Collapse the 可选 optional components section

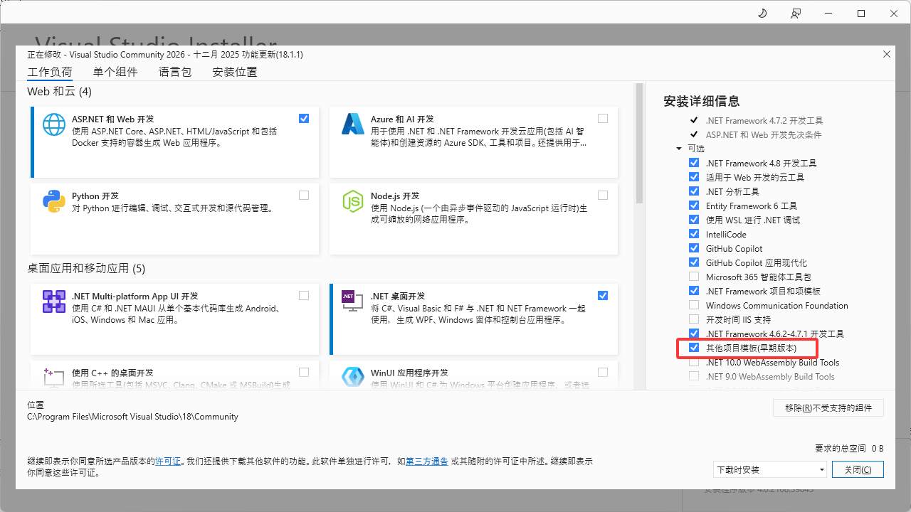click(679, 149)
